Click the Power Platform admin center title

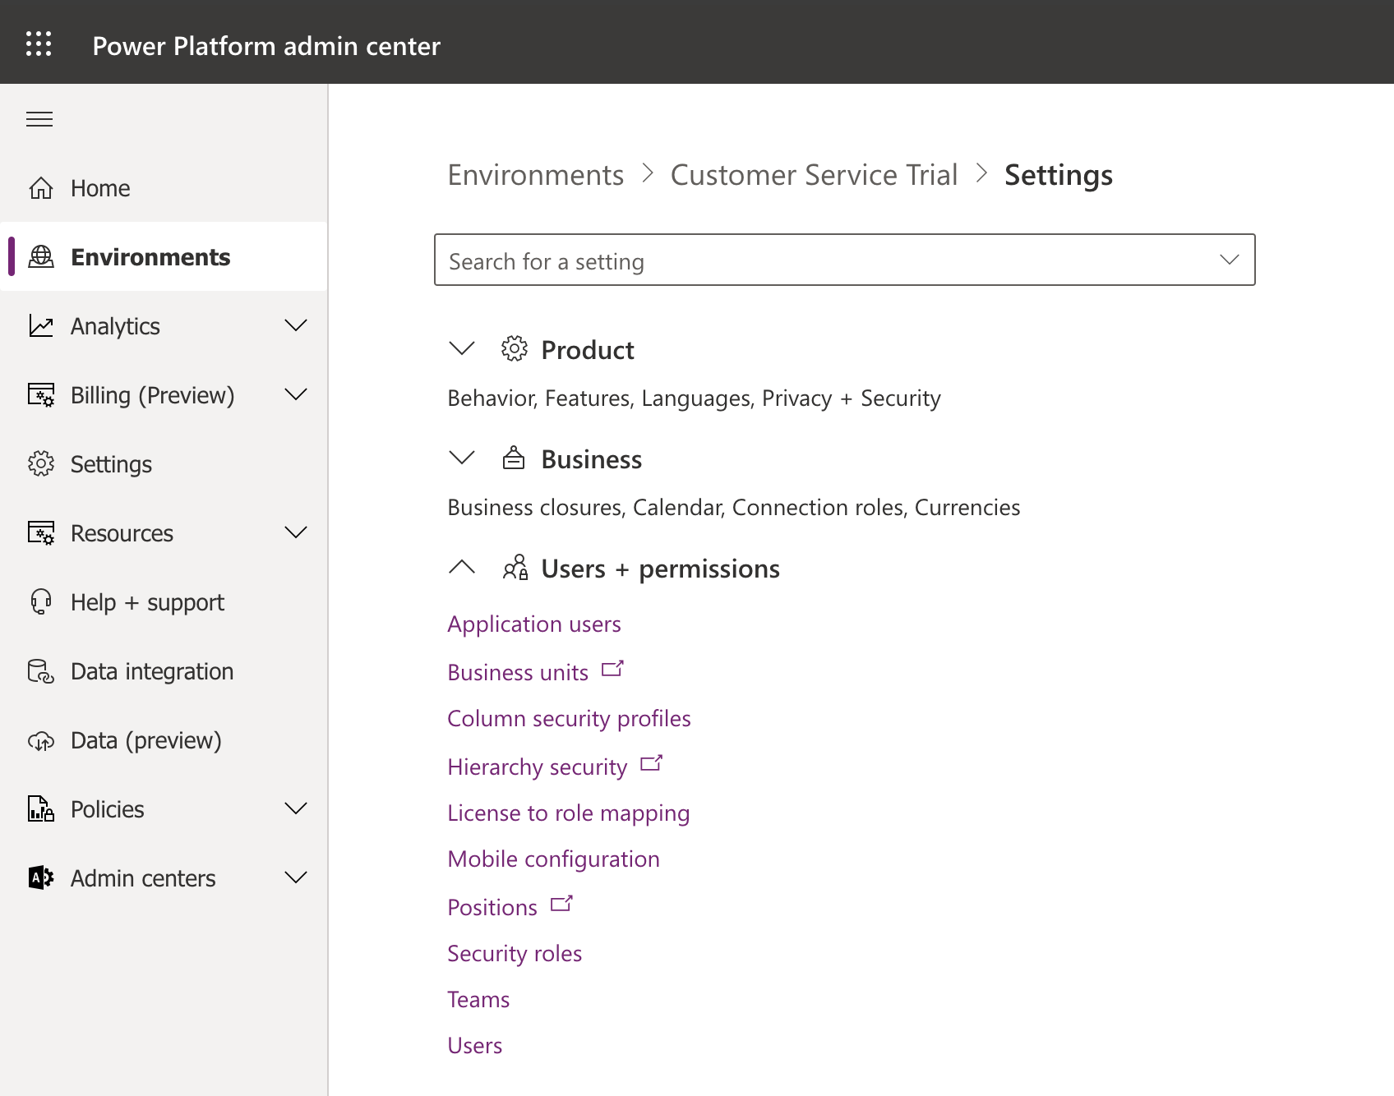(266, 46)
